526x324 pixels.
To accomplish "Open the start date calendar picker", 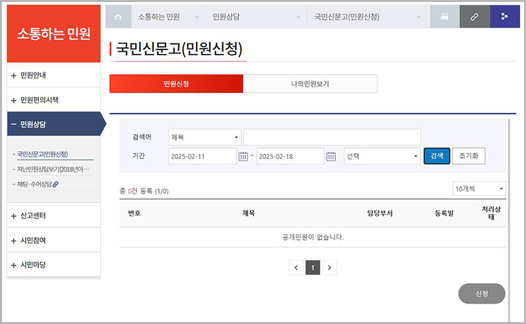I will coord(243,156).
